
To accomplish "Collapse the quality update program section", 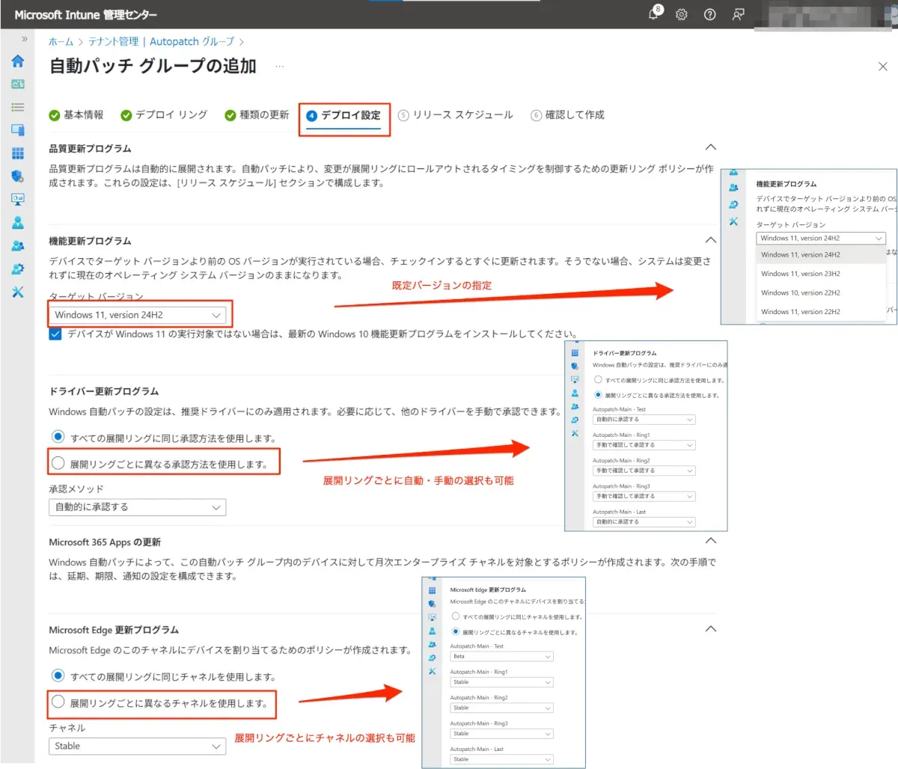I will coord(711,148).
